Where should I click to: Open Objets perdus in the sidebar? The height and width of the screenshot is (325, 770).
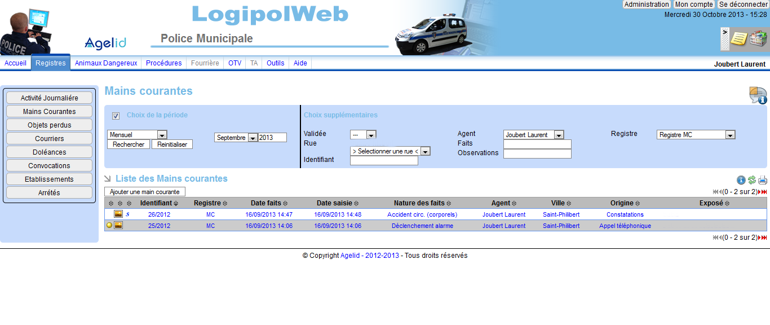coord(50,125)
